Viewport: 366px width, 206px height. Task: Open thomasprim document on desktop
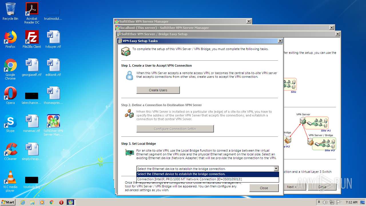pyautogui.click(x=53, y=96)
